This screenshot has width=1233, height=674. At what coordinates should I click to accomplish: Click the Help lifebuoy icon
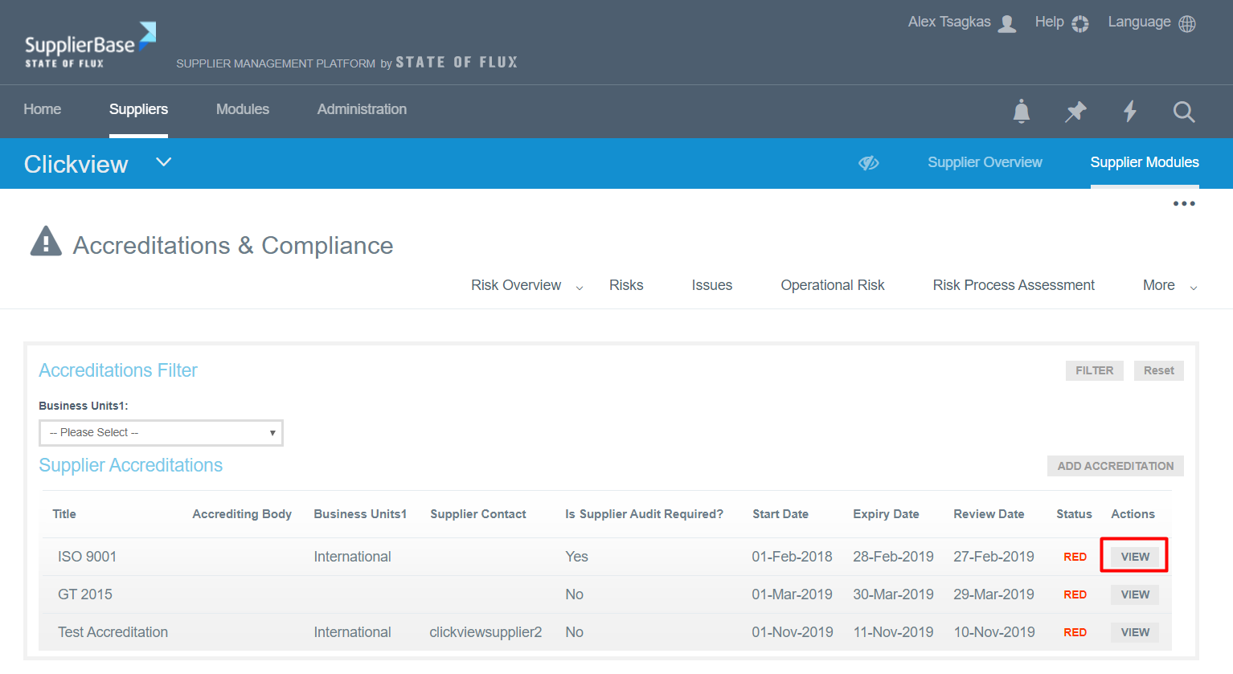click(1080, 23)
